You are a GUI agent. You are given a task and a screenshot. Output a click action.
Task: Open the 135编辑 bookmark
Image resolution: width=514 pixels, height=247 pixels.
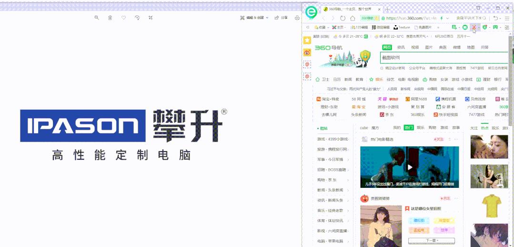coord(359,28)
